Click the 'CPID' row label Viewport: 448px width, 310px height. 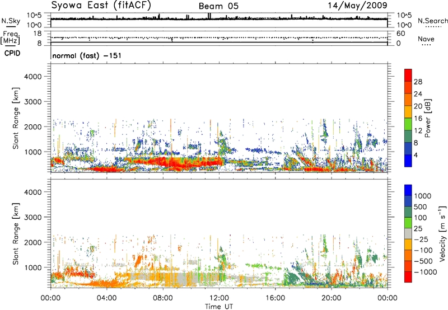tap(12, 53)
